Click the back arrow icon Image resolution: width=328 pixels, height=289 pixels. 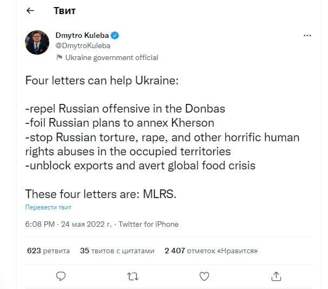pyautogui.click(x=30, y=11)
